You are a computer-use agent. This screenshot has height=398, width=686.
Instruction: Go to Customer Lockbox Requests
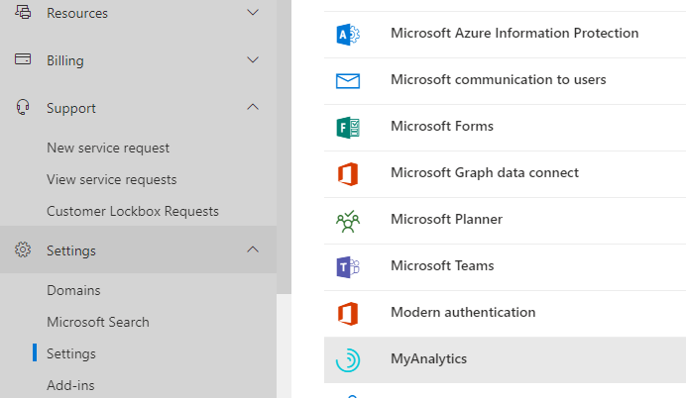[x=133, y=211]
